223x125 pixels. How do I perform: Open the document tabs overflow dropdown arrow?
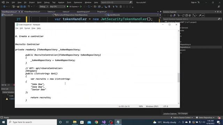coord(158,12)
